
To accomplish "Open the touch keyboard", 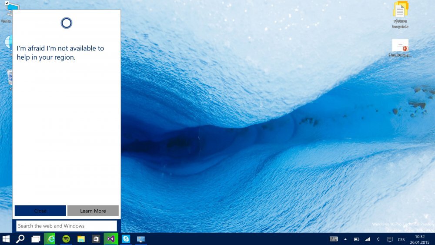I will (x=334, y=239).
